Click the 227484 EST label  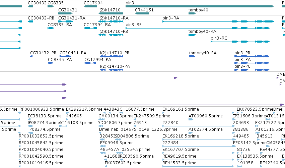click(170, 143)
